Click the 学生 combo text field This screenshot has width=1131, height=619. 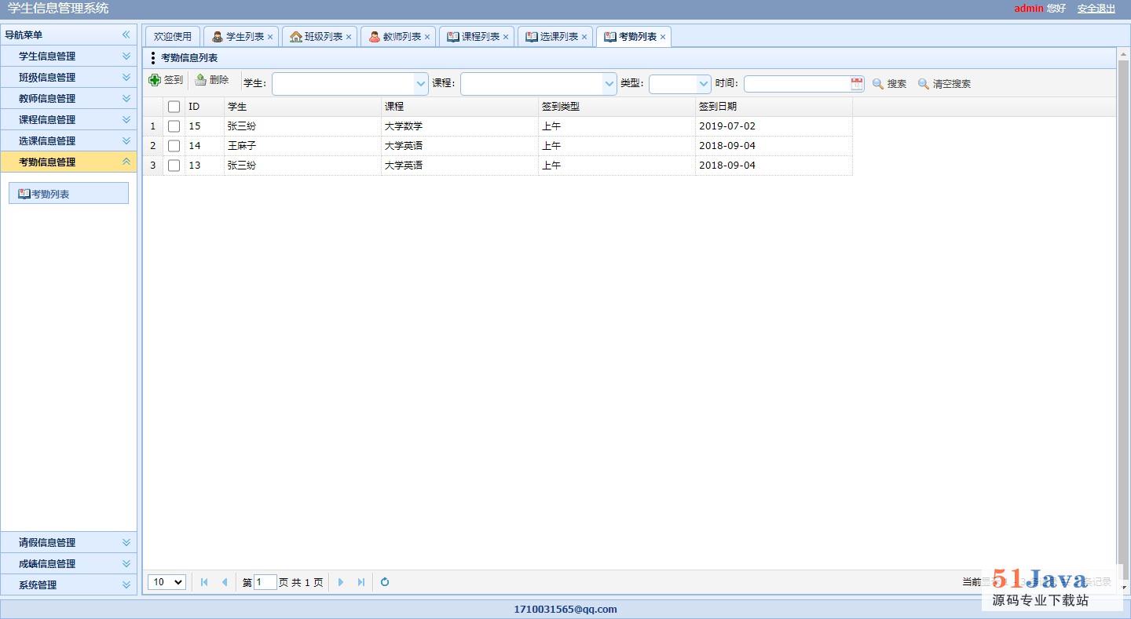(x=343, y=84)
